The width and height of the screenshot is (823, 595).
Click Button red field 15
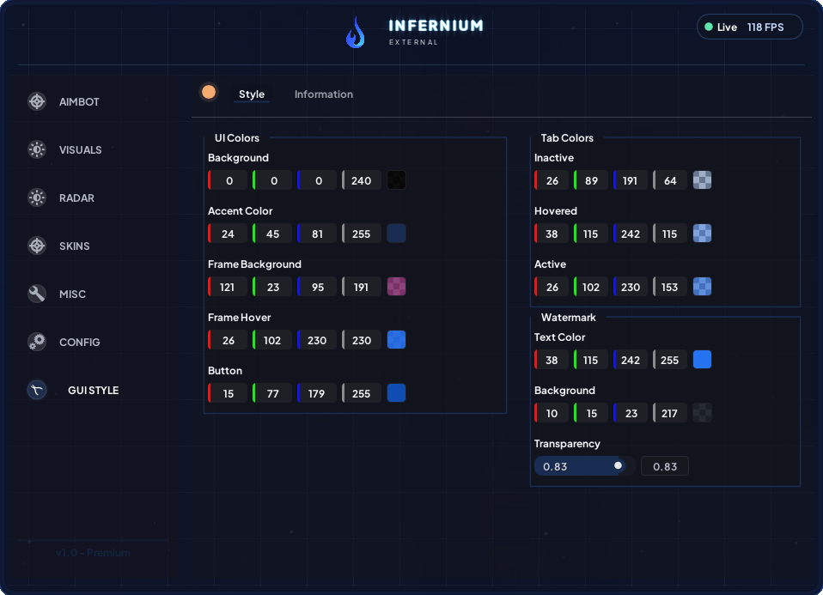pyautogui.click(x=228, y=393)
